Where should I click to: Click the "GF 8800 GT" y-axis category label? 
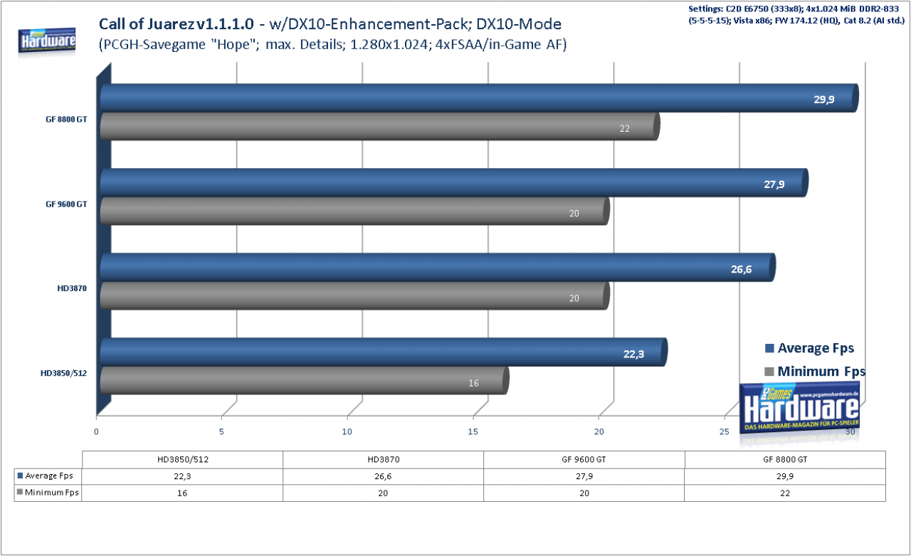[66, 120]
